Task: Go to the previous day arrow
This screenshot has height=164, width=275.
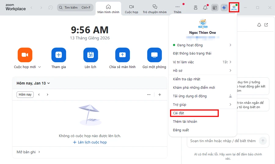Action: [39, 94]
